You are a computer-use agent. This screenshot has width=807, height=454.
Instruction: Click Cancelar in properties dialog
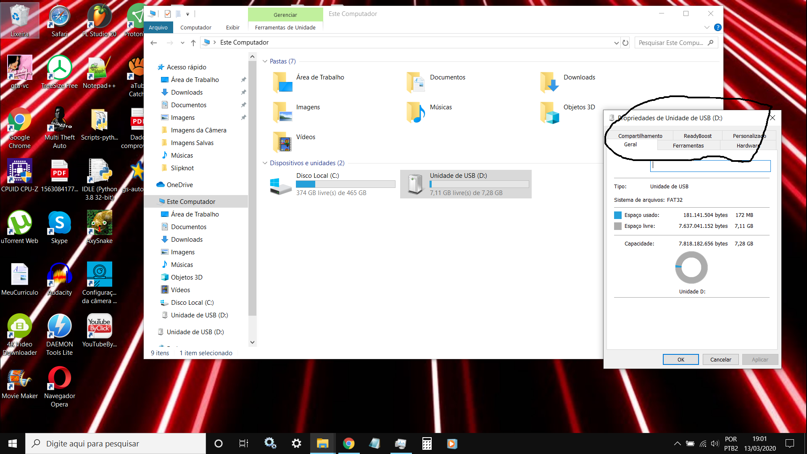coord(720,359)
